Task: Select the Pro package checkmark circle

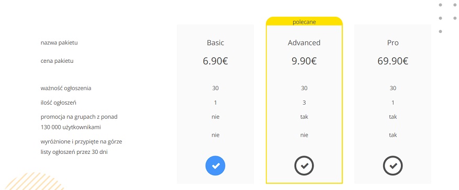Action: (x=393, y=166)
